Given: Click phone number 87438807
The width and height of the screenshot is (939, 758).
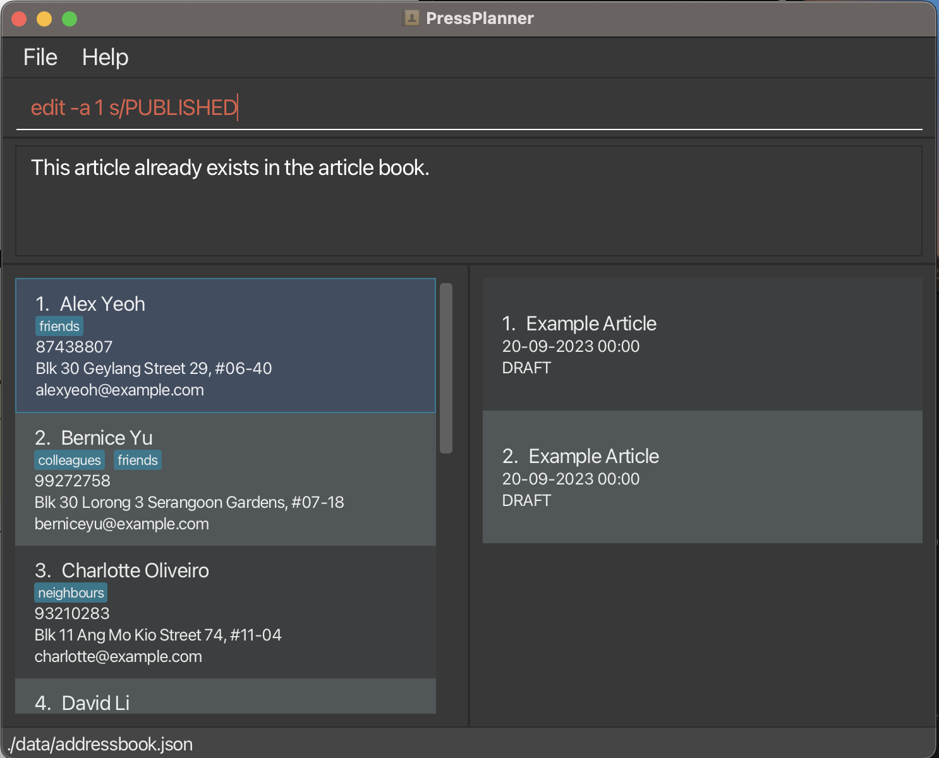Looking at the screenshot, I should pos(74,347).
